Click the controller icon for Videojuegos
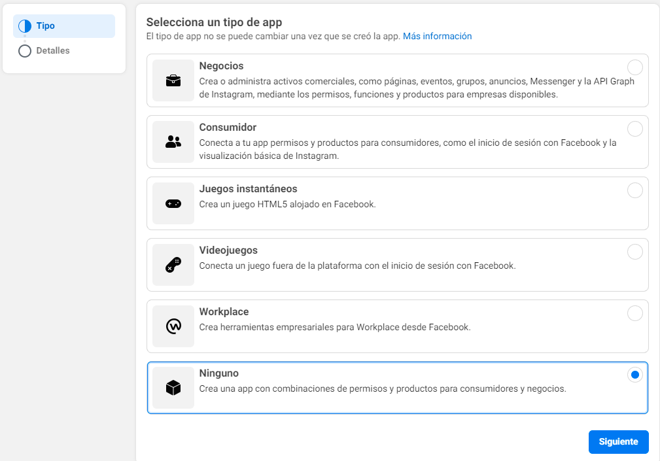 pyautogui.click(x=173, y=265)
